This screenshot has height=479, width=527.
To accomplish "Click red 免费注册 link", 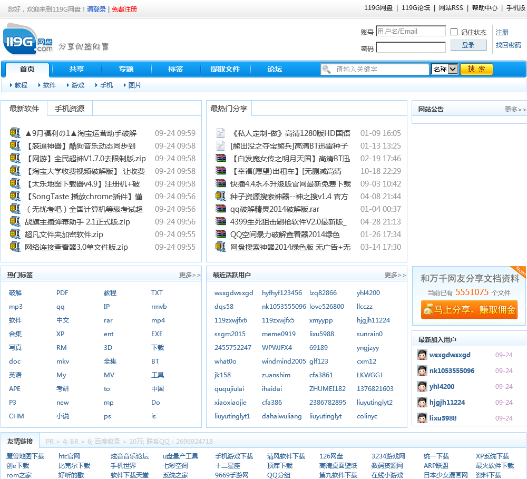I will [x=124, y=9].
